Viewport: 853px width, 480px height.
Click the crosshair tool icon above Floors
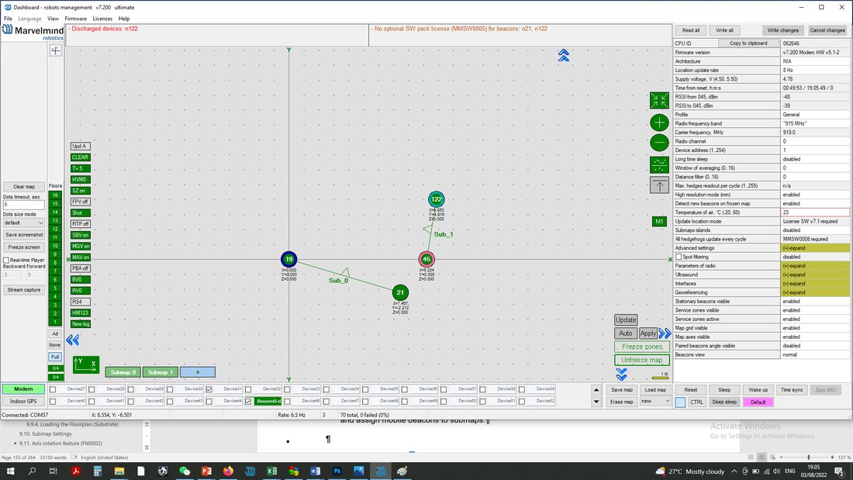(56, 50)
